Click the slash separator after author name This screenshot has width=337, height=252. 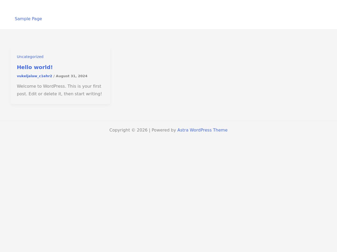pyautogui.click(x=54, y=76)
